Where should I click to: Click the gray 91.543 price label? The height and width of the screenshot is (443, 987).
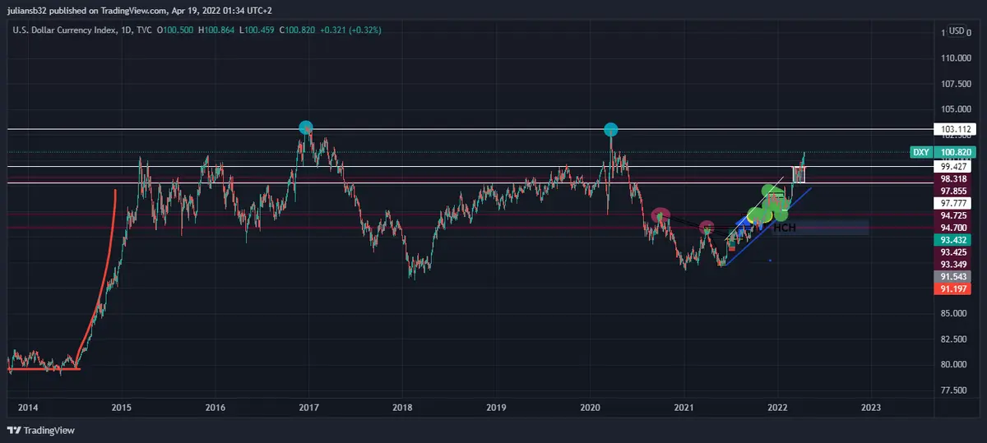click(952, 276)
